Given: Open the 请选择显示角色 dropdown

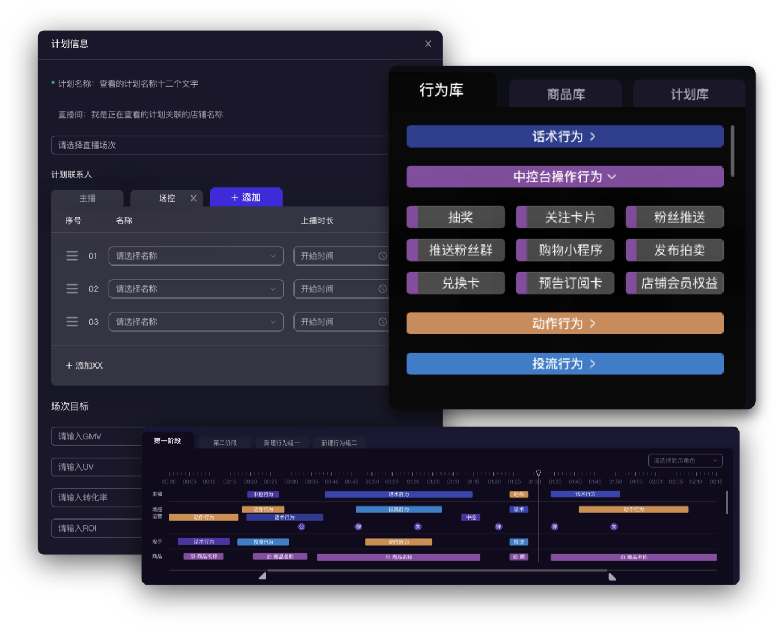Looking at the screenshot, I should (685, 460).
